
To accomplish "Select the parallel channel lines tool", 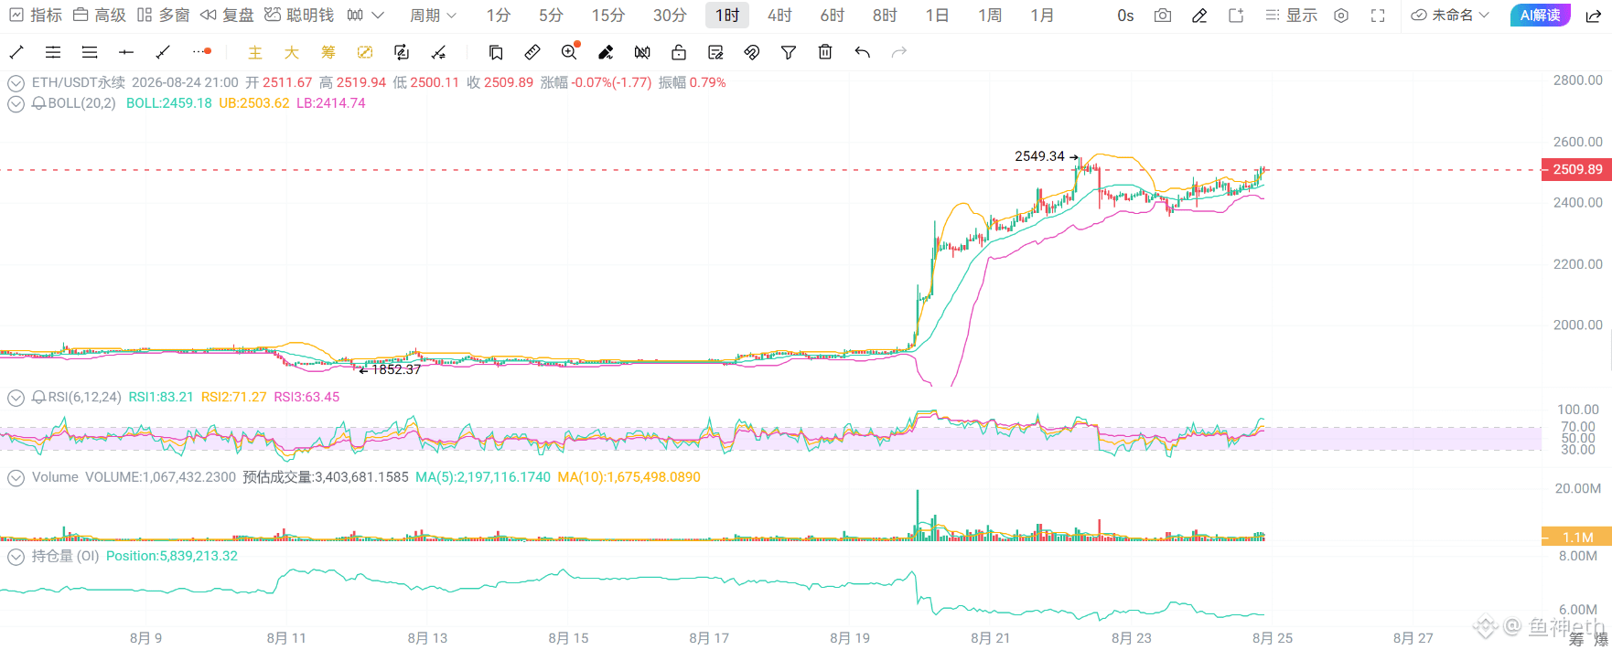I will point(53,52).
